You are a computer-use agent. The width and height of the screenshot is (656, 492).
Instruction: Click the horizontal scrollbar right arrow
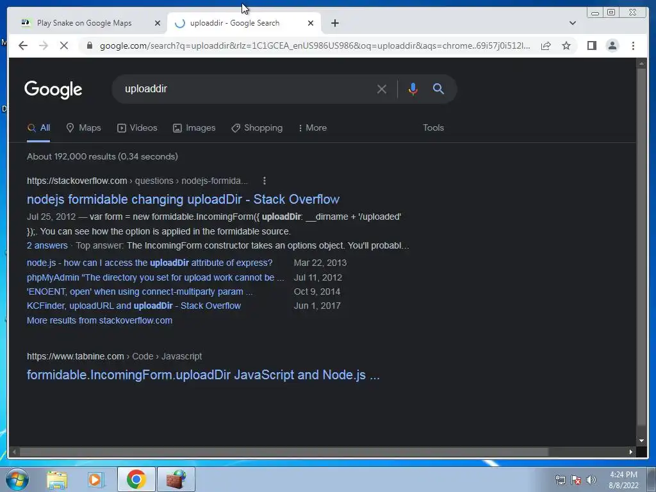pyautogui.click(x=630, y=452)
